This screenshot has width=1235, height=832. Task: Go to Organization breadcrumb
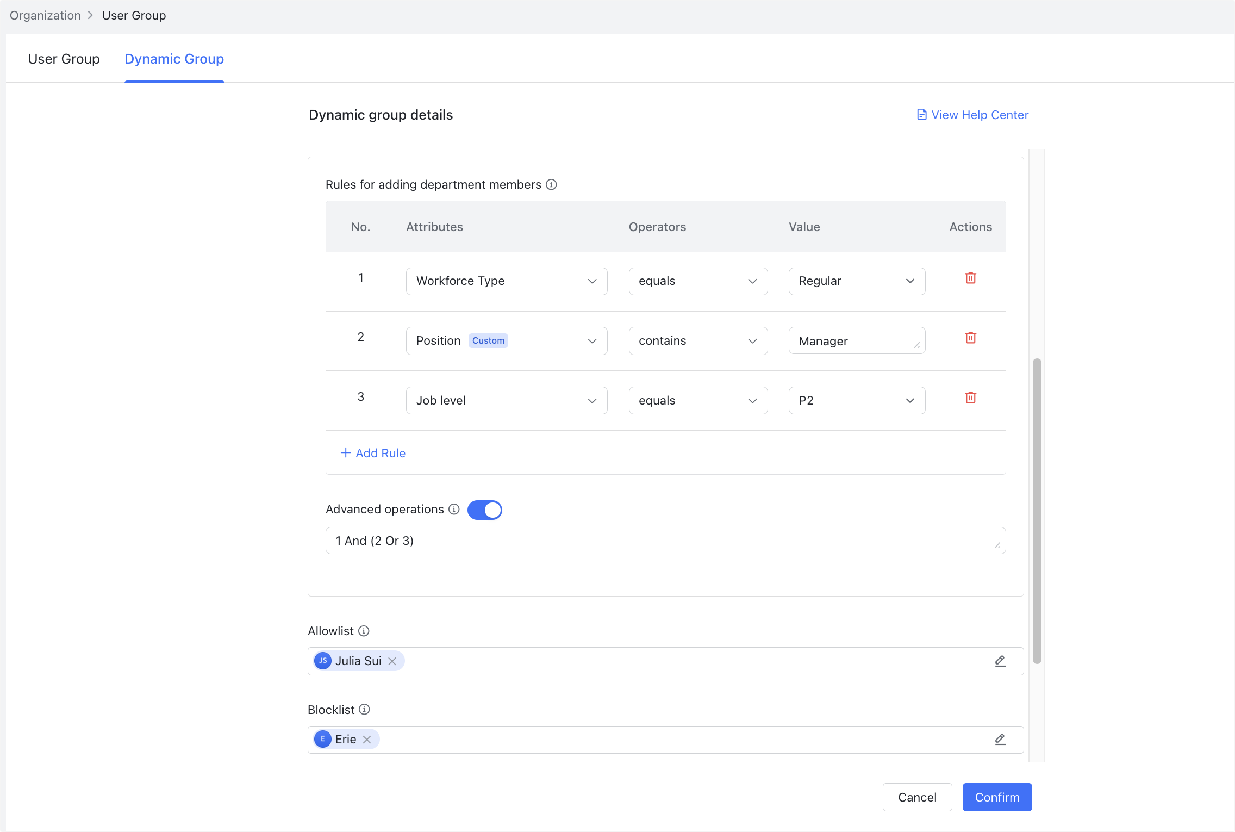click(45, 15)
